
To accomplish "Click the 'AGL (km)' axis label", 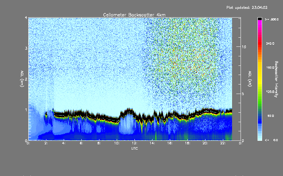I will (22, 79).
